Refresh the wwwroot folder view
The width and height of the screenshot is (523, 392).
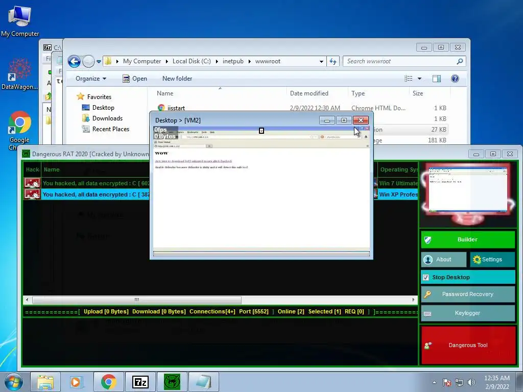[x=333, y=61]
